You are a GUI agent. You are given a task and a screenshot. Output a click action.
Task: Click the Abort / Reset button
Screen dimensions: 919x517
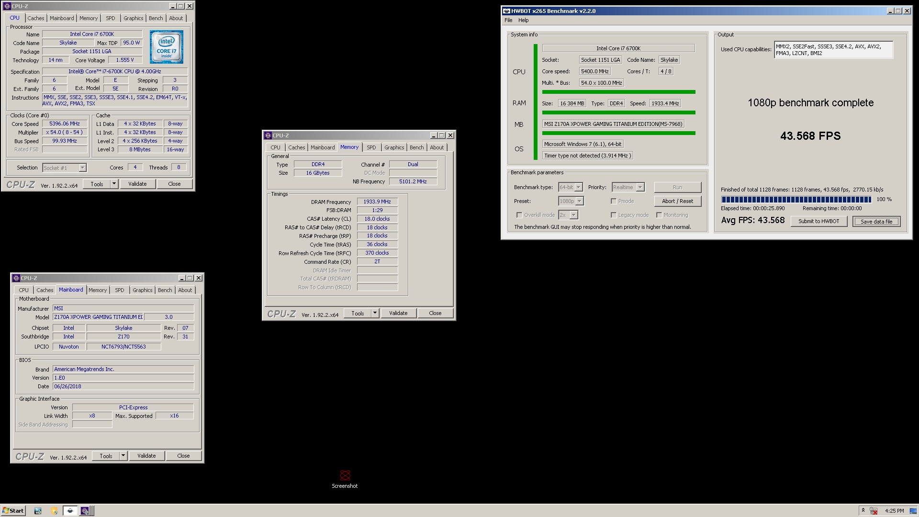pyautogui.click(x=677, y=201)
